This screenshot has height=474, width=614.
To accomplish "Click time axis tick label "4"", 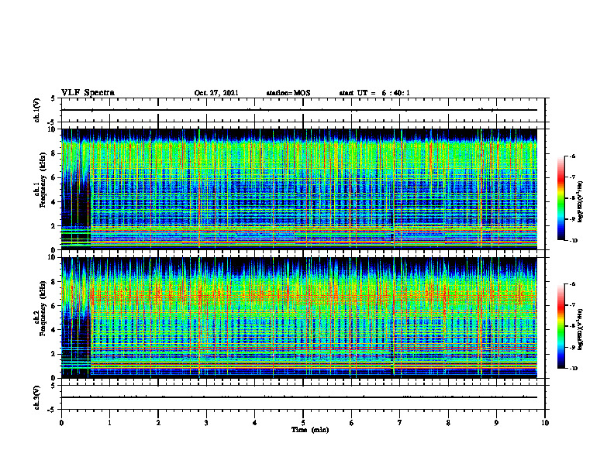I will click(x=255, y=423).
